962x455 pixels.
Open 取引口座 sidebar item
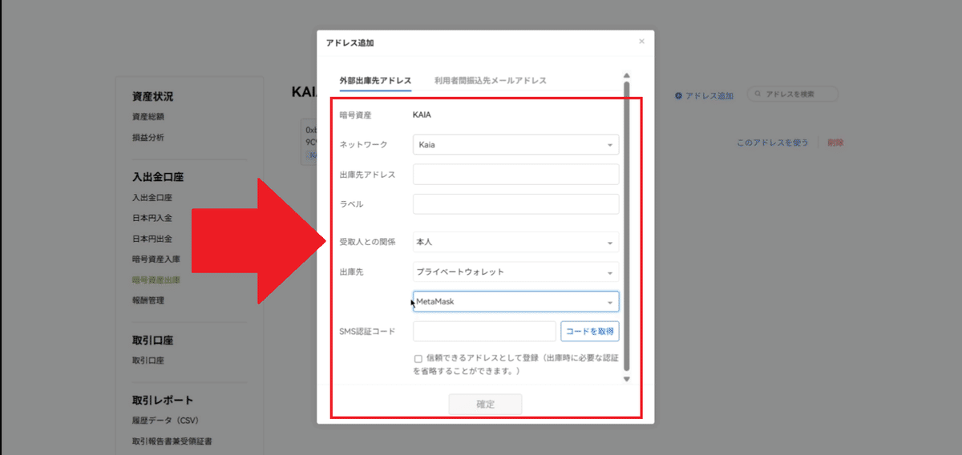(x=148, y=361)
